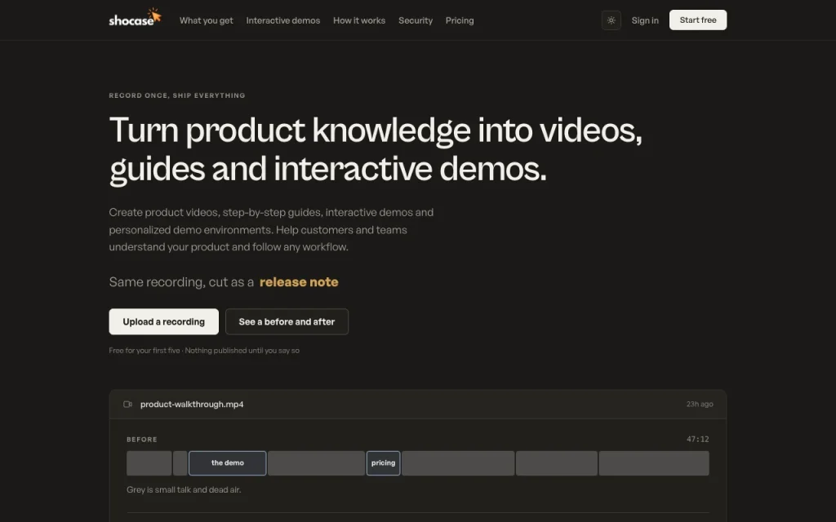Click the shocase logo

tap(135, 18)
